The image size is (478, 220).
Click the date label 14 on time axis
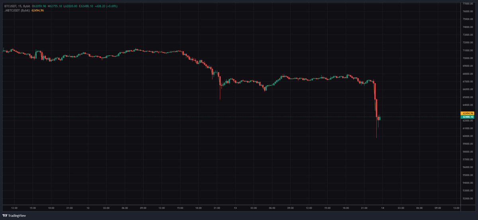pyautogui.click(x=382, y=208)
